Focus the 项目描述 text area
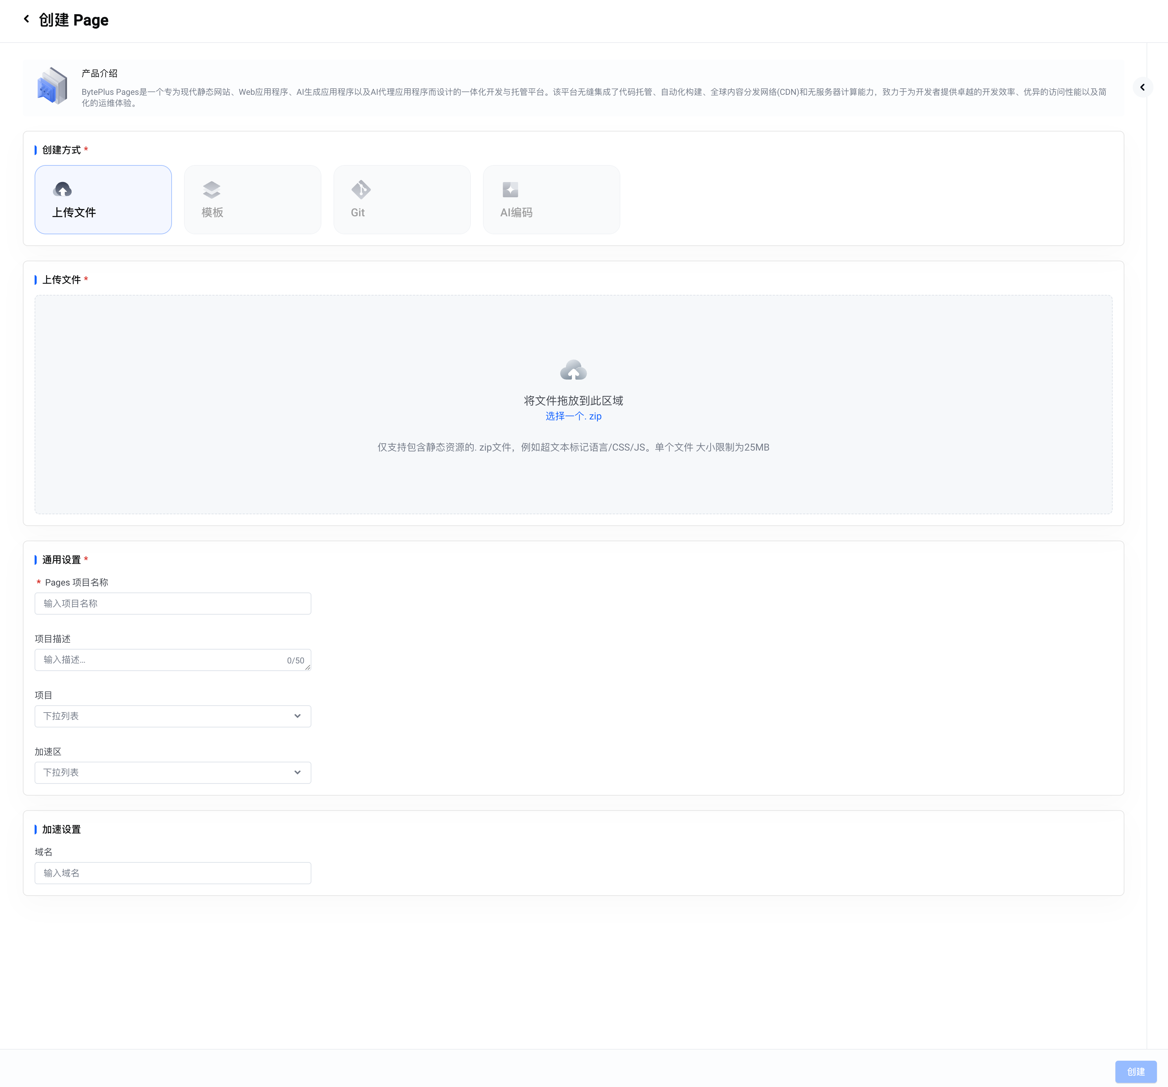1168x1087 pixels. 159,660
